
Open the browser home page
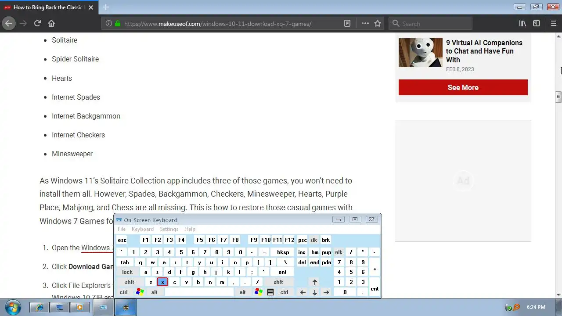pyautogui.click(x=51, y=23)
